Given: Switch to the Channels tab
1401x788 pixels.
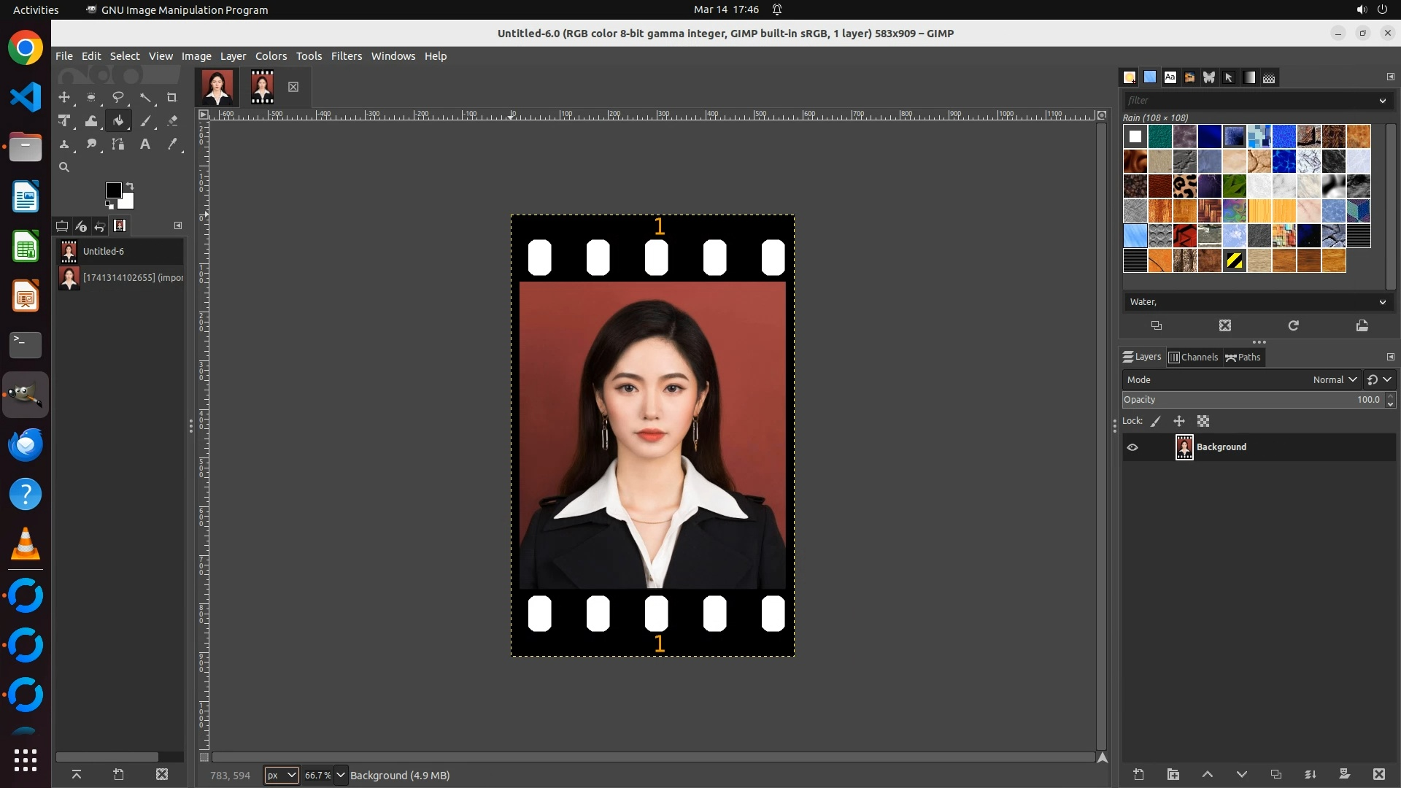Looking at the screenshot, I should point(1194,357).
